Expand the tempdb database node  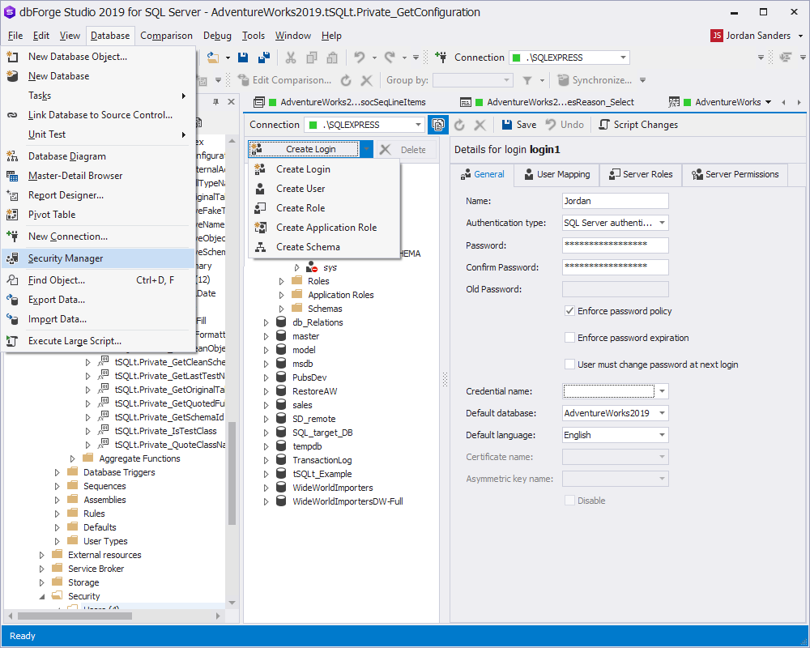[266, 446]
